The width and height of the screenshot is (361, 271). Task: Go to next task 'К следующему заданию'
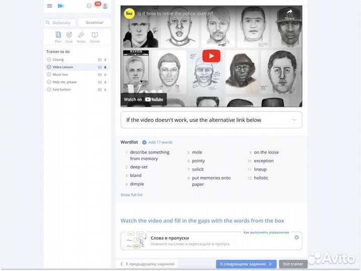click(246, 264)
